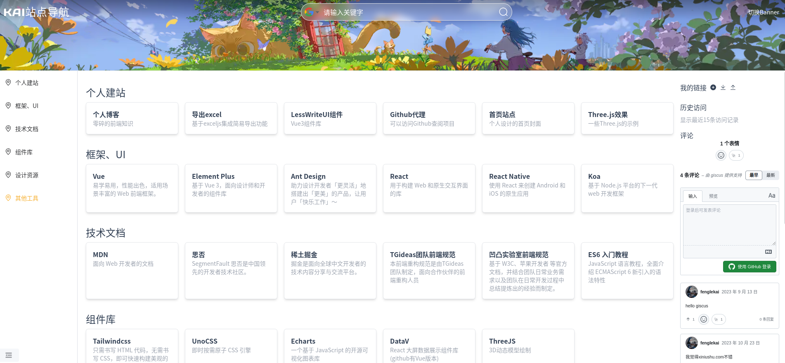Add reaction to hello giscus comment
Screen dimensions: 785x363
pos(704,319)
